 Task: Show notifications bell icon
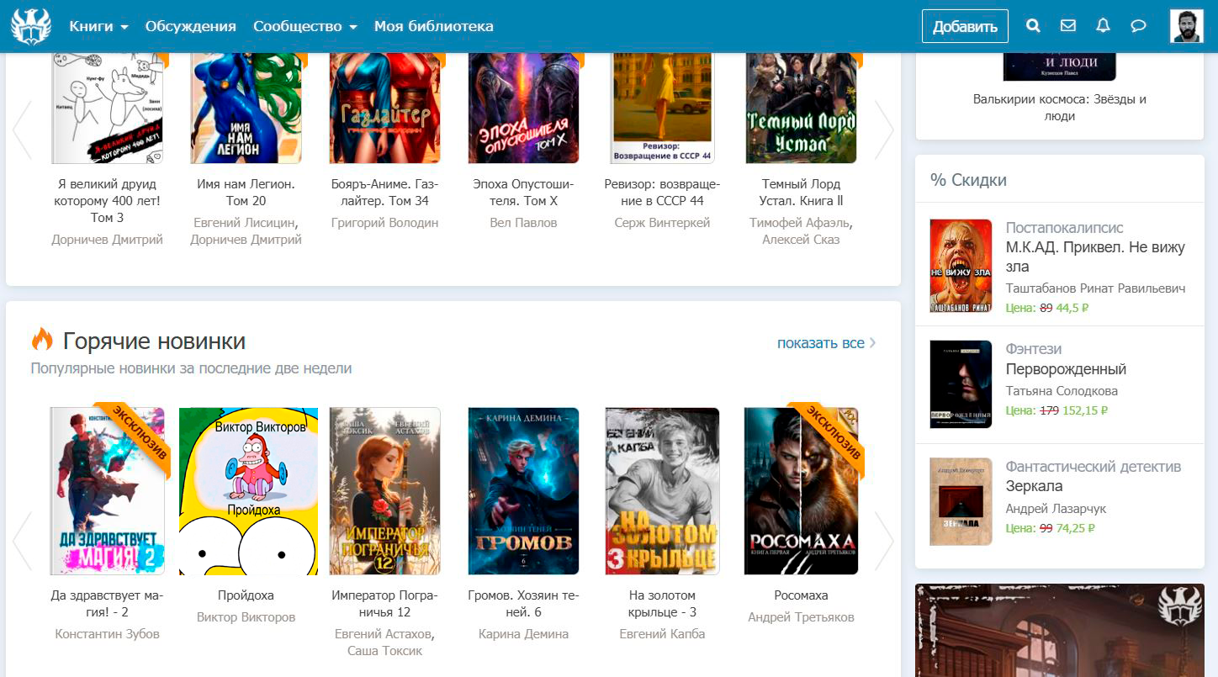1103,26
